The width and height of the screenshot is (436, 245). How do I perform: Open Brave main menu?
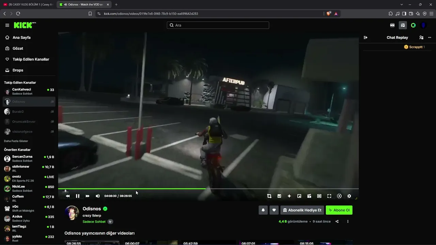(431, 14)
